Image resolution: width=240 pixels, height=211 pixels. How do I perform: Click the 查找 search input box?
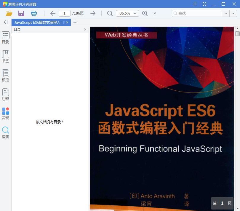coord(197,13)
